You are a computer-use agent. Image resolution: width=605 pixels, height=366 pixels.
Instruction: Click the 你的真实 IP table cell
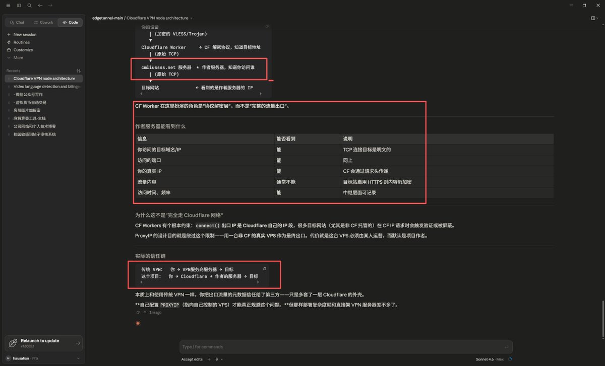pyautogui.click(x=205, y=171)
